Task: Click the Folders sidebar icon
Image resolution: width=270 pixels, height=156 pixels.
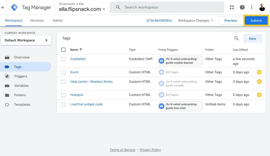Action: 7,95
